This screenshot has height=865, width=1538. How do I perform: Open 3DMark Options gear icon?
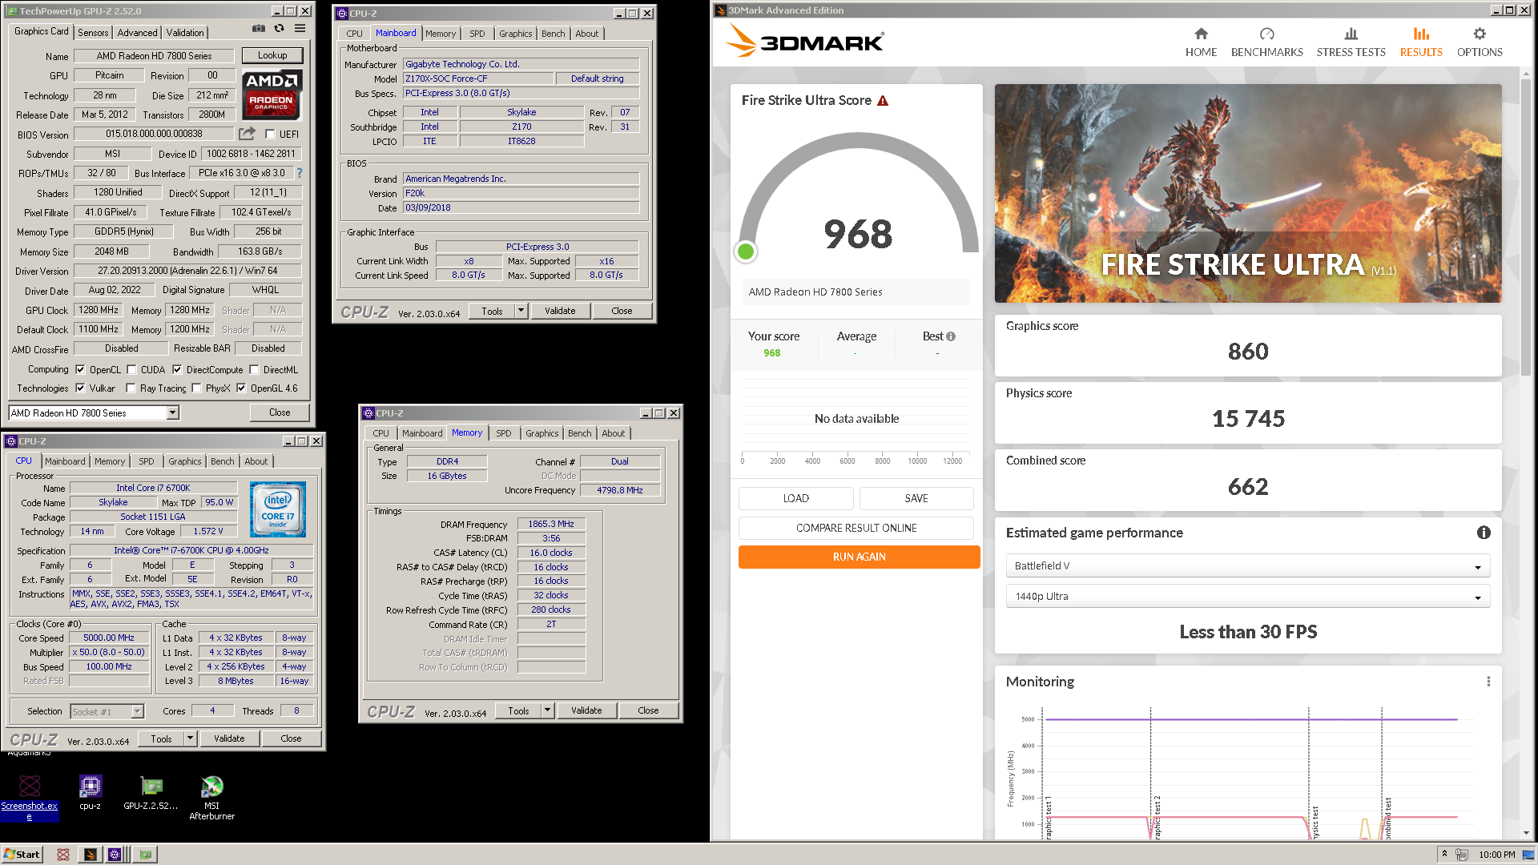pyautogui.click(x=1480, y=34)
